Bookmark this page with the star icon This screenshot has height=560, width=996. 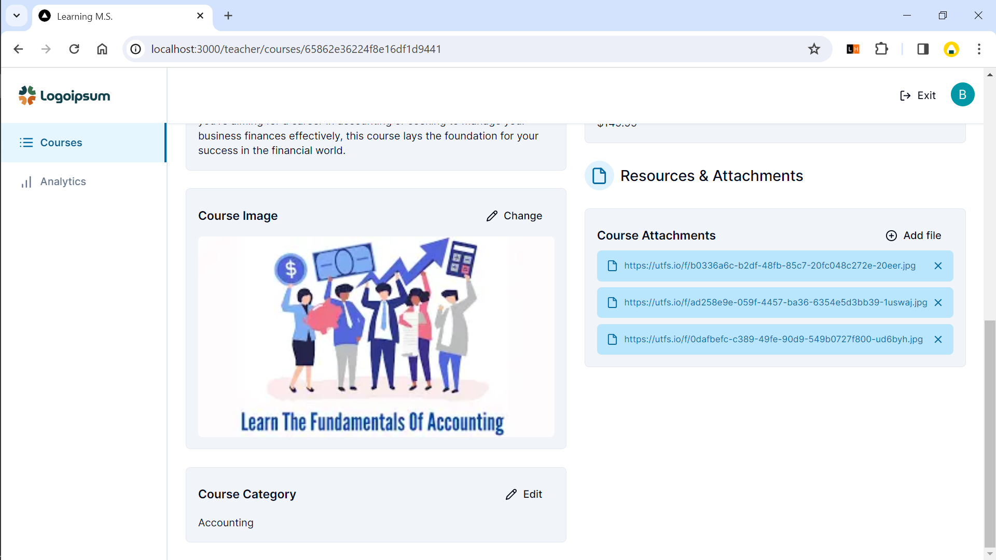point(814,49)
